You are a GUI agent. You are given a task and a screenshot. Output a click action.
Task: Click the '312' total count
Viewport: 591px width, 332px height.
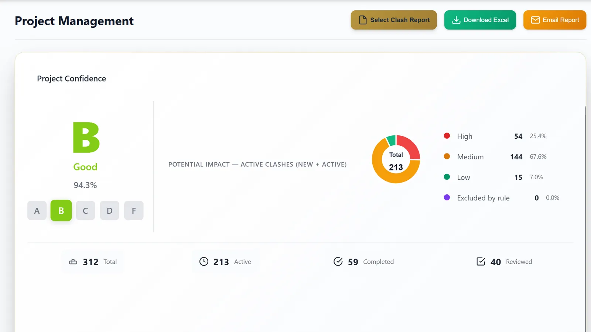click(90, 262)
